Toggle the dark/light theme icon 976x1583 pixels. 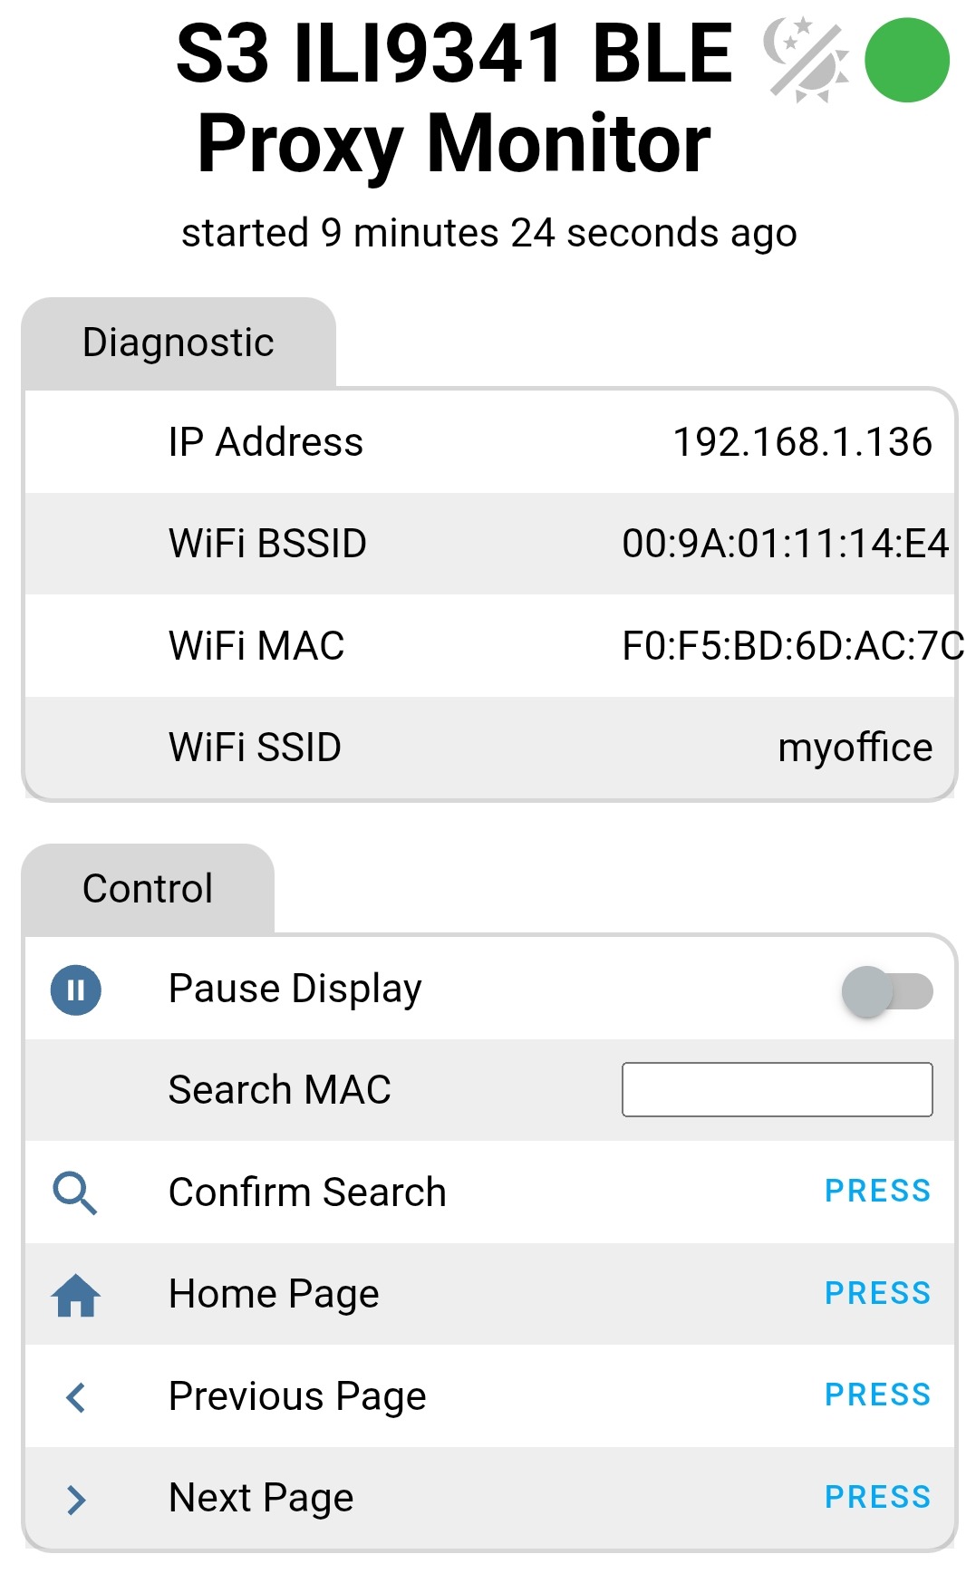(807, 60)
